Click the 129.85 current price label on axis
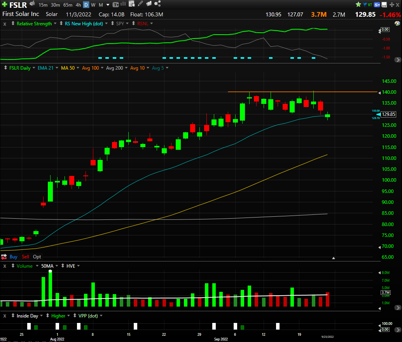402x342 pixels. [x=388, y=114]
